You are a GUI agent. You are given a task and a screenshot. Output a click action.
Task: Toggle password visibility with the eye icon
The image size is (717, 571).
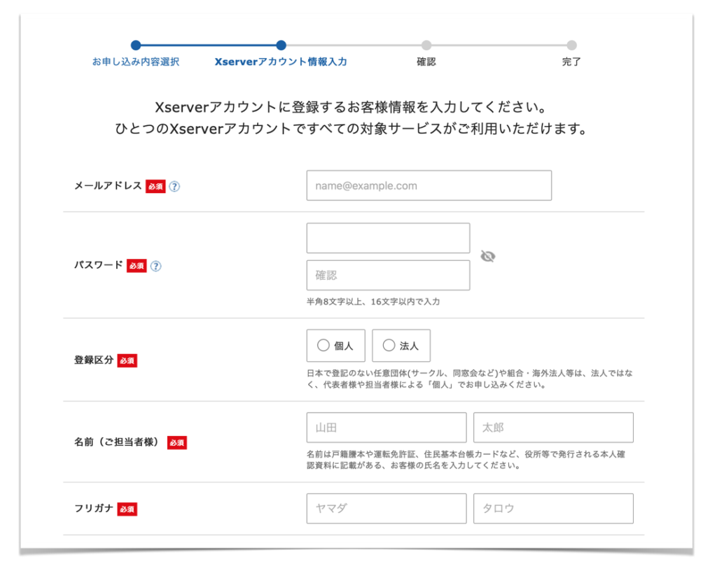[488, 256]
